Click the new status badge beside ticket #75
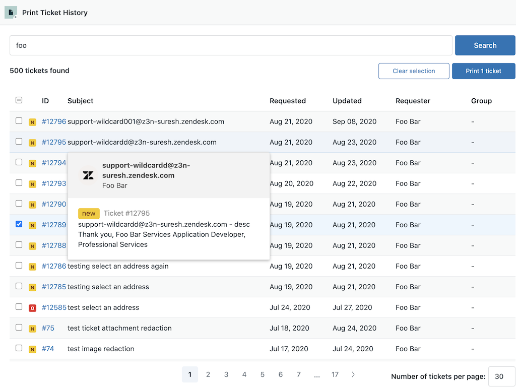The height and width of the screenshot is (387, 516). point(32,329)
